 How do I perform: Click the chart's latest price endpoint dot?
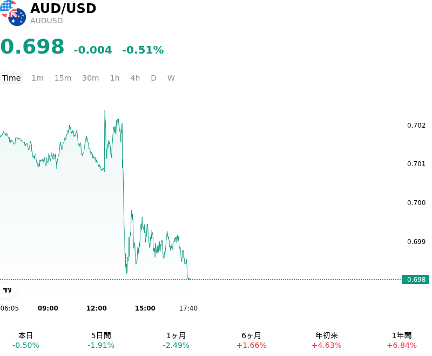click(x=188, y=279)
